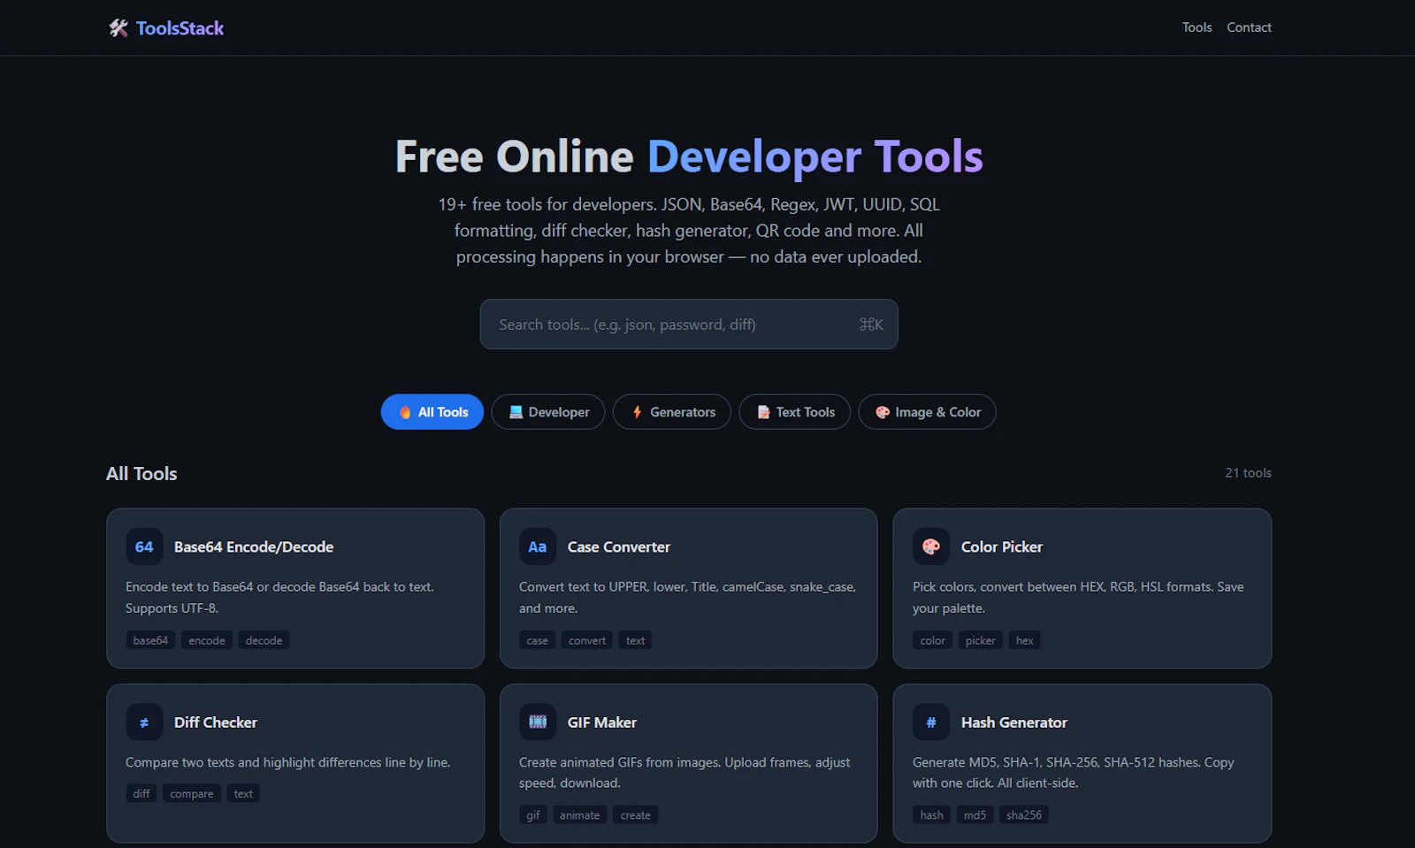The image size is (1415, 848).
Task: Click the Diff Checker description text
Action: point(287,762)
